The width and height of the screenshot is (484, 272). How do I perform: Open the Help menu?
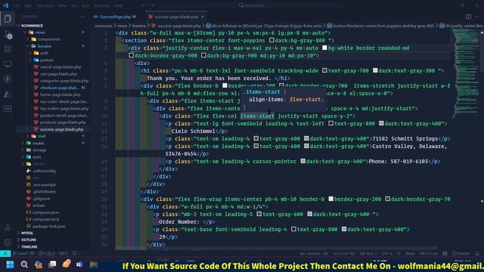[119, 5]
